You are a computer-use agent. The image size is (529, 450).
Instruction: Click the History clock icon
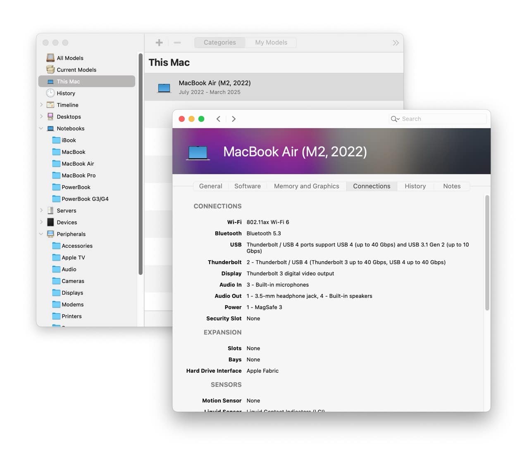click(50, 93)
